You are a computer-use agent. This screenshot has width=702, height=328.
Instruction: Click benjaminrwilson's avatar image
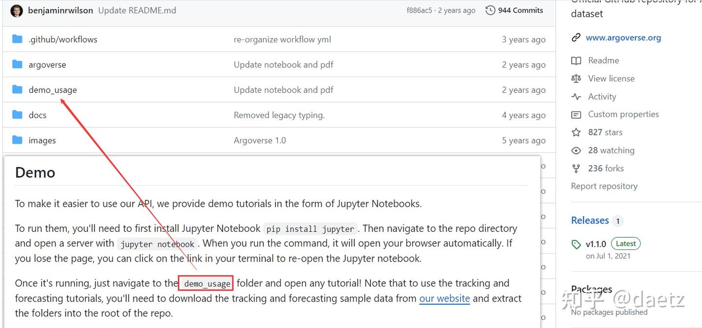point(17,10)
